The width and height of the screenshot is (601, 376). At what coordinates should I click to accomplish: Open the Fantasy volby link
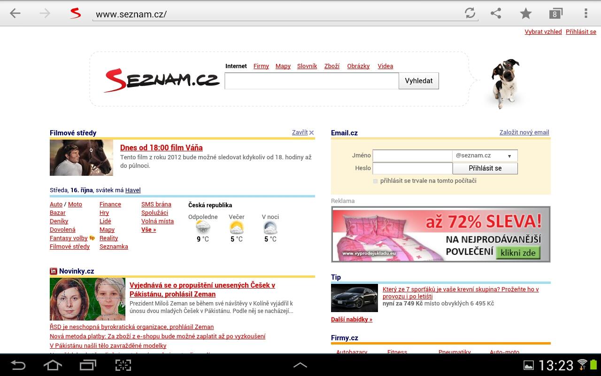69,238
